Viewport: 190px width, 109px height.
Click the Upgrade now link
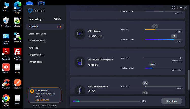(x=42, y=100)
